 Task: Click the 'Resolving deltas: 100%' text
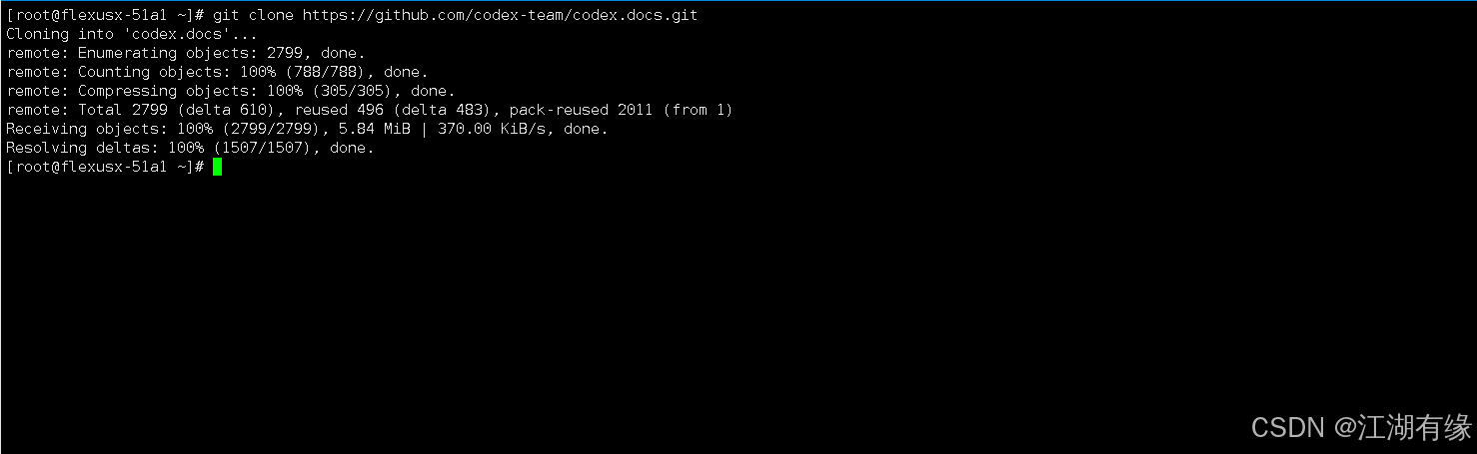pyautogui.click(x=105, y=148)
